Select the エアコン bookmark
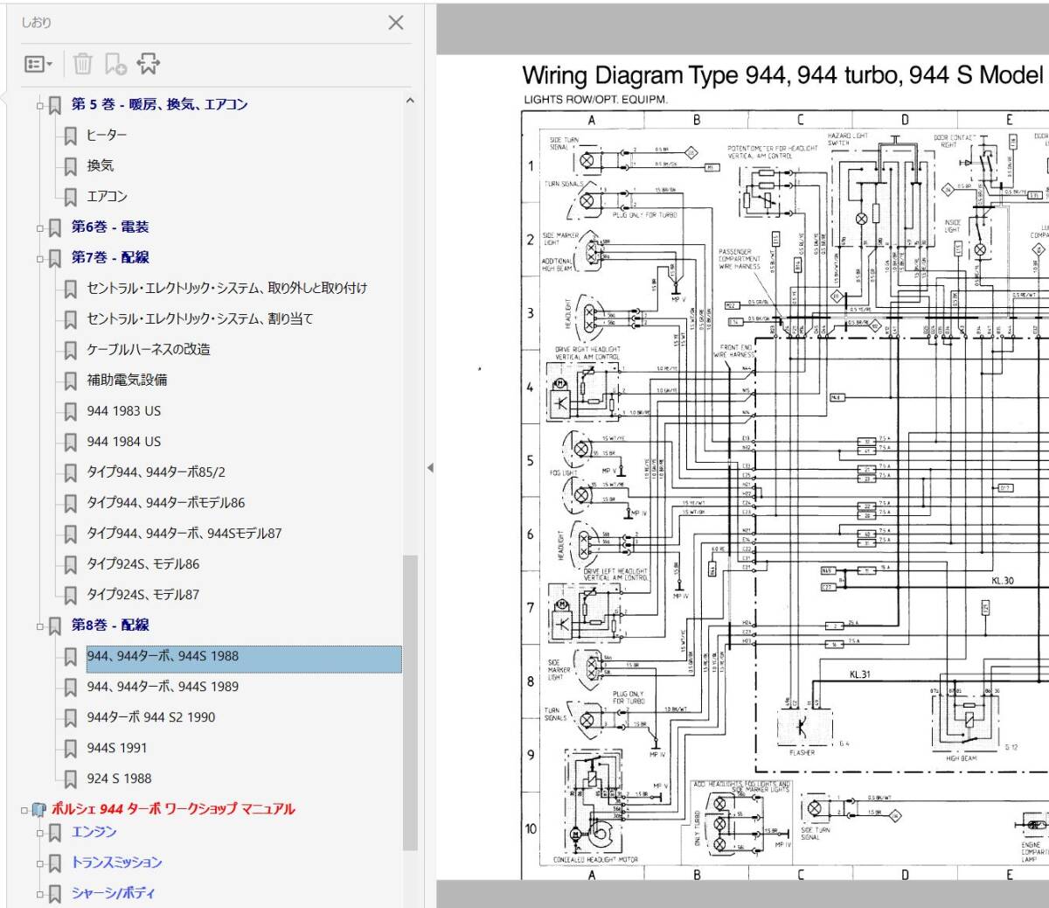The height and width of the screenshot is (908, 1049). (107, 196)
